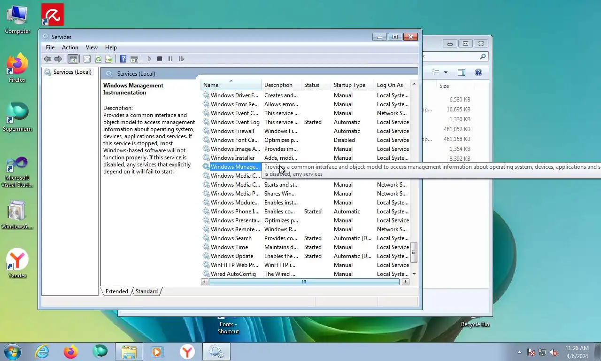Open the Microsoft Visual Studio desktop icon
The height and width of the screenshot is (361, 601).
[17, 172]
